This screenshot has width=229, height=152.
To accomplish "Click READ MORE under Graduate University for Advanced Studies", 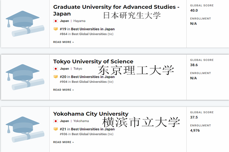I will click(x=63, y=42).
